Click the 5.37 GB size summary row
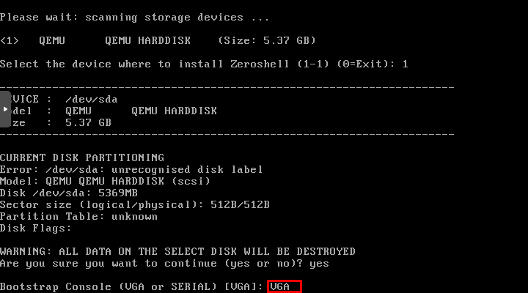The width and height of the screenshot is (528, 293). click(x=88, y=122)
